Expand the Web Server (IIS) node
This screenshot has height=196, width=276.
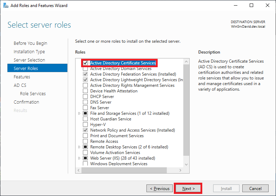tap(79, 158)
